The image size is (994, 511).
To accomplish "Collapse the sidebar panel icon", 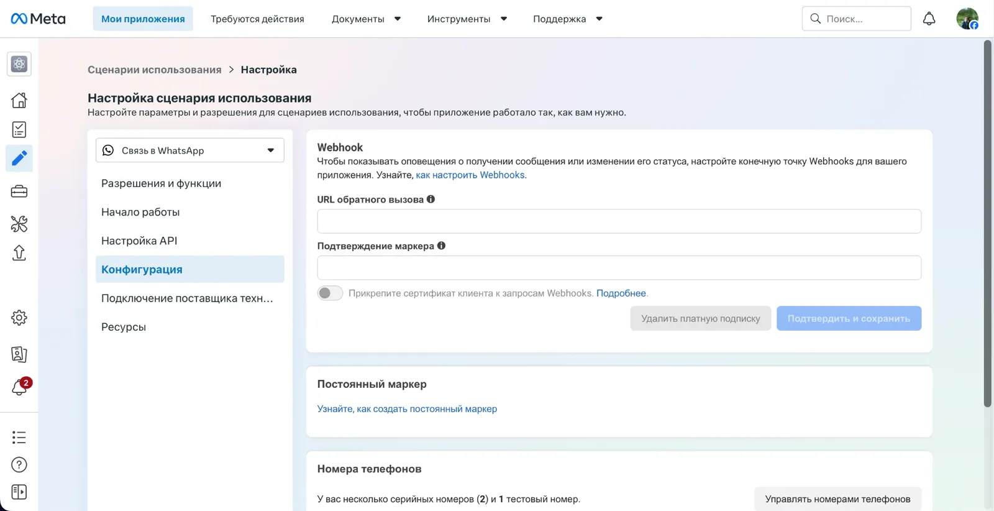I will [19, 492].
